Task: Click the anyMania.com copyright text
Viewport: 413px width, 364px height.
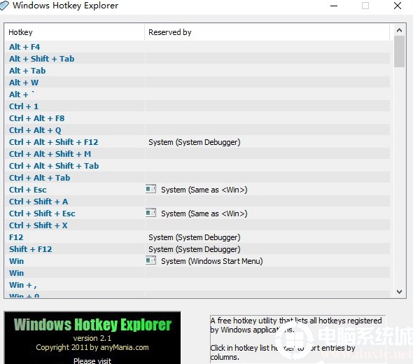Action: [x=92, y=347]
